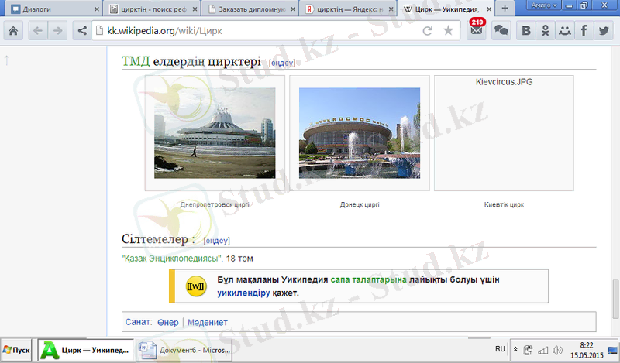
Task: Click the address bar URL field
Action: pyautogui.click(x=256, y=31)
